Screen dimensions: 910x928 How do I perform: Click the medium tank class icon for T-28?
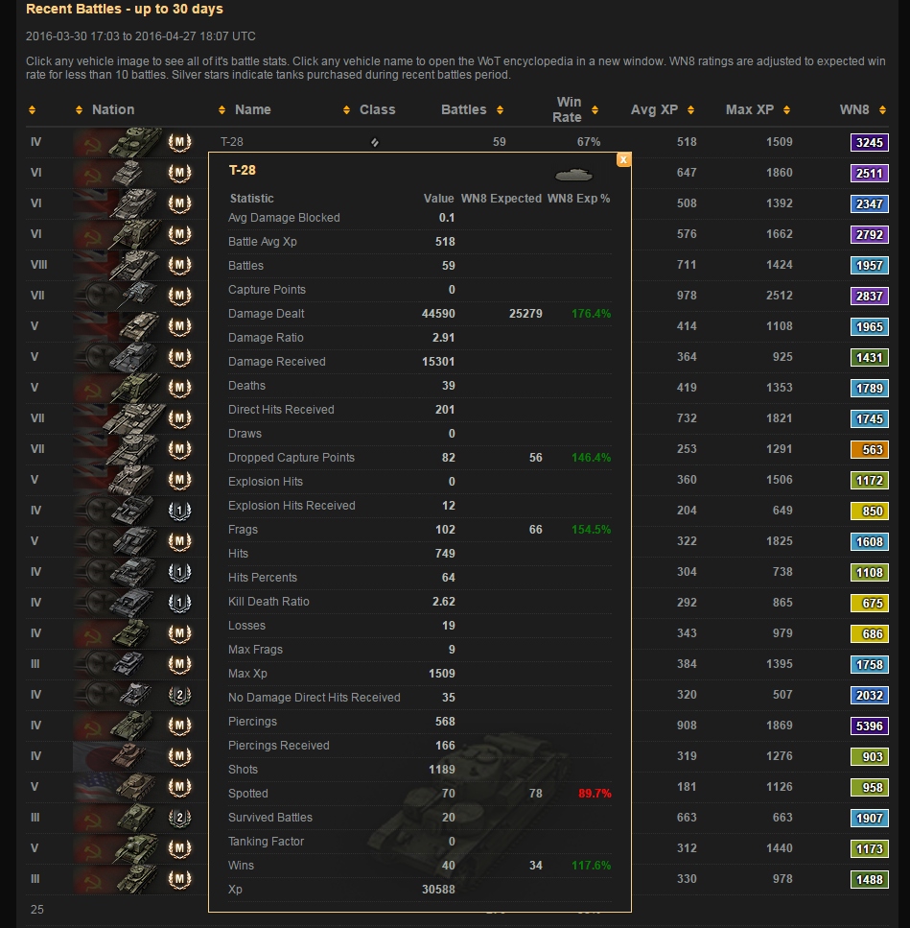coord(375,143)
